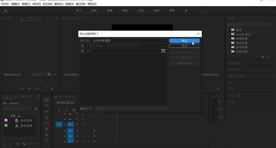Image resolution: width=276 pixels, height=148 pixels.
Task: Expand the 视频过渡 folder
Action: point(228,51)
